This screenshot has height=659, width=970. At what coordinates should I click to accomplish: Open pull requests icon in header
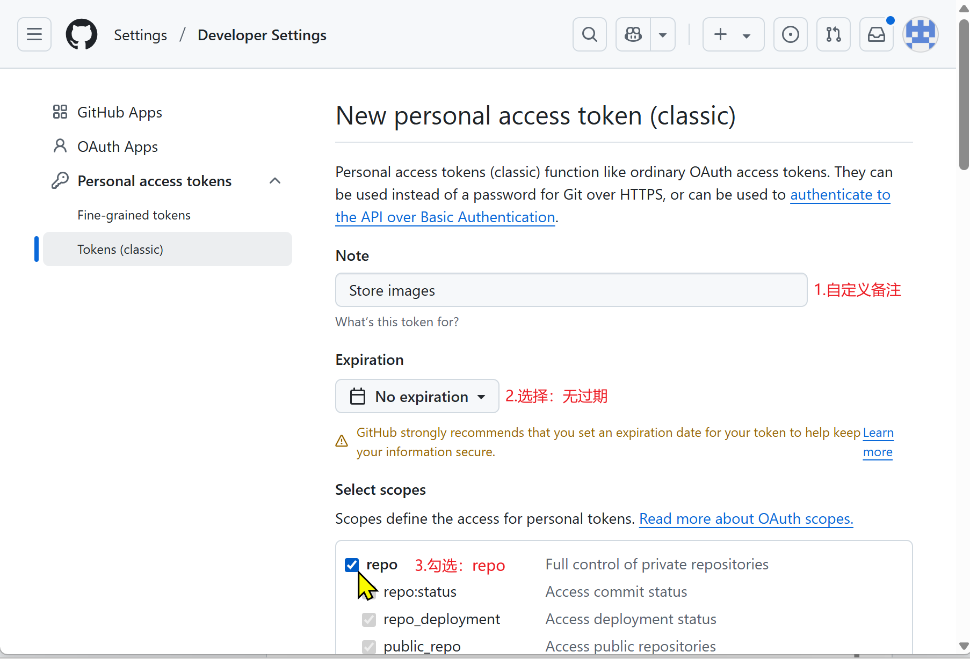tap(833, 35)
